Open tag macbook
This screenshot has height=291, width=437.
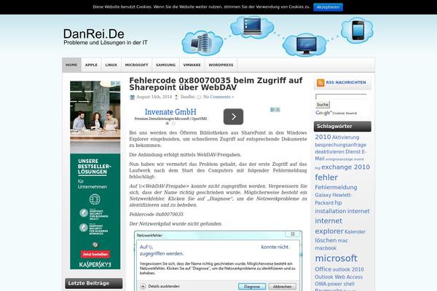pos(326,248)
